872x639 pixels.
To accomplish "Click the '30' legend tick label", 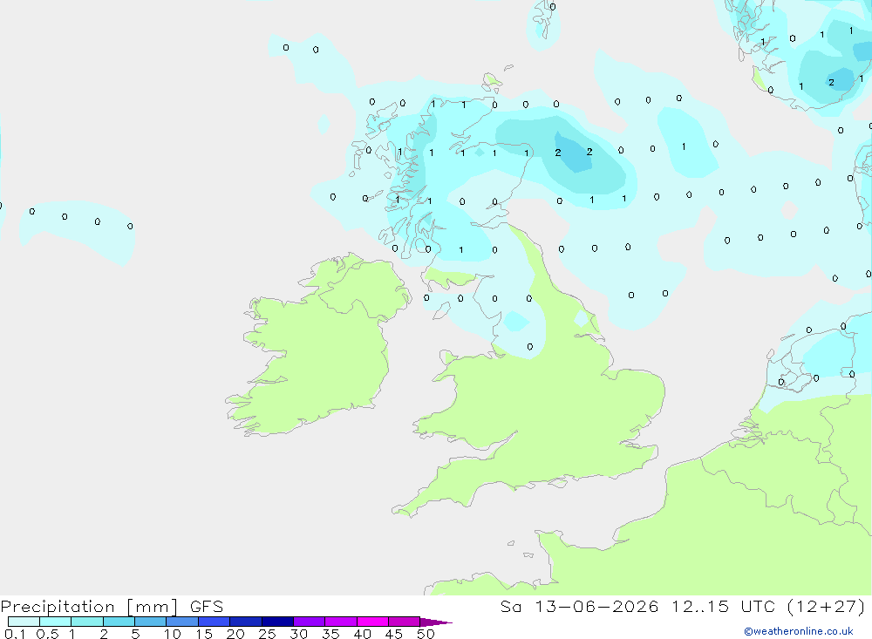I will point(298,634).
